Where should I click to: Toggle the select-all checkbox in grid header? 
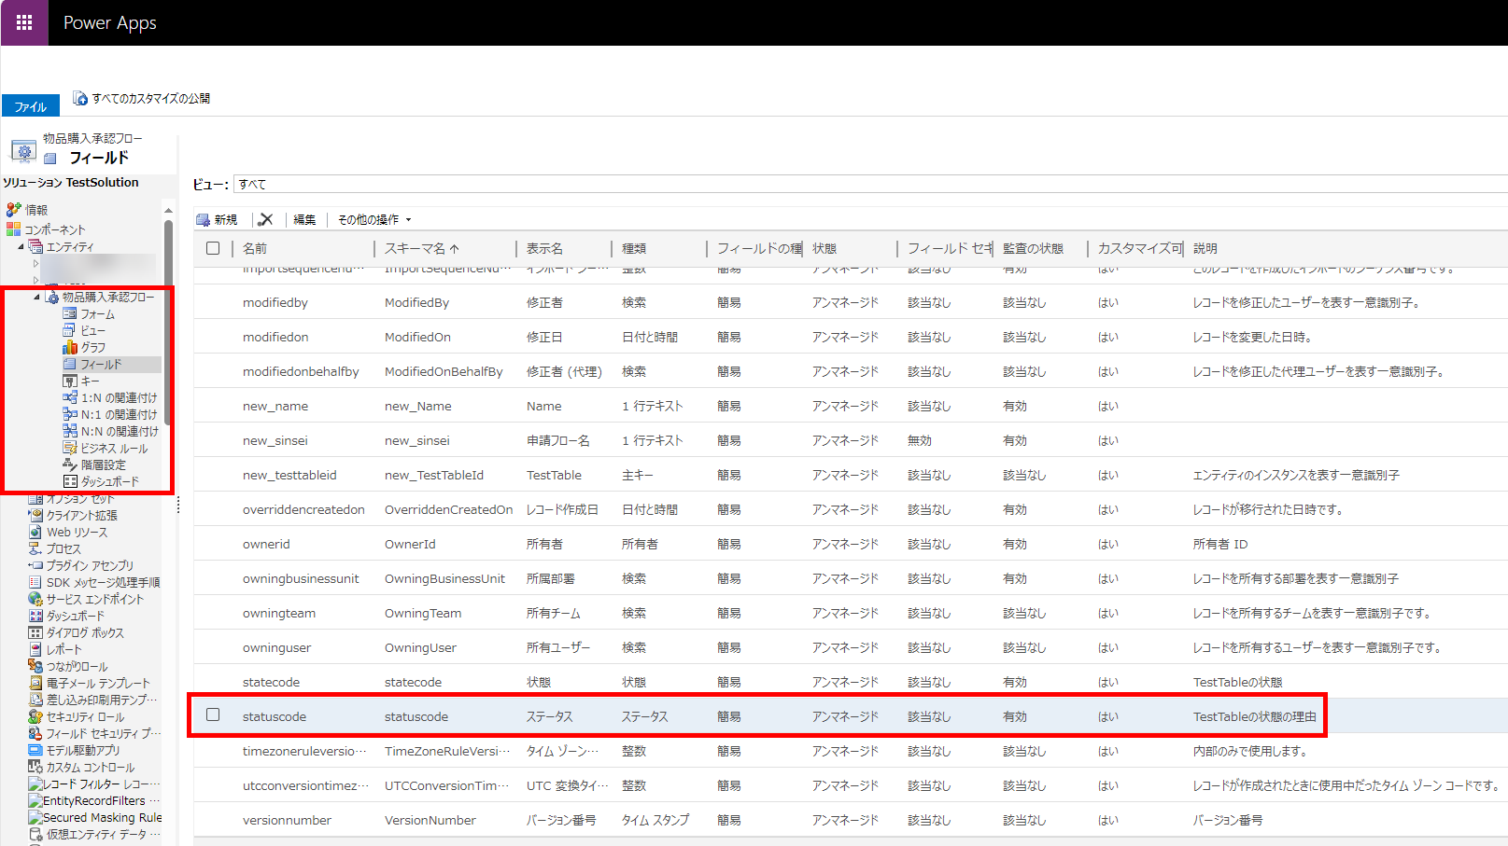pos(213,248)
